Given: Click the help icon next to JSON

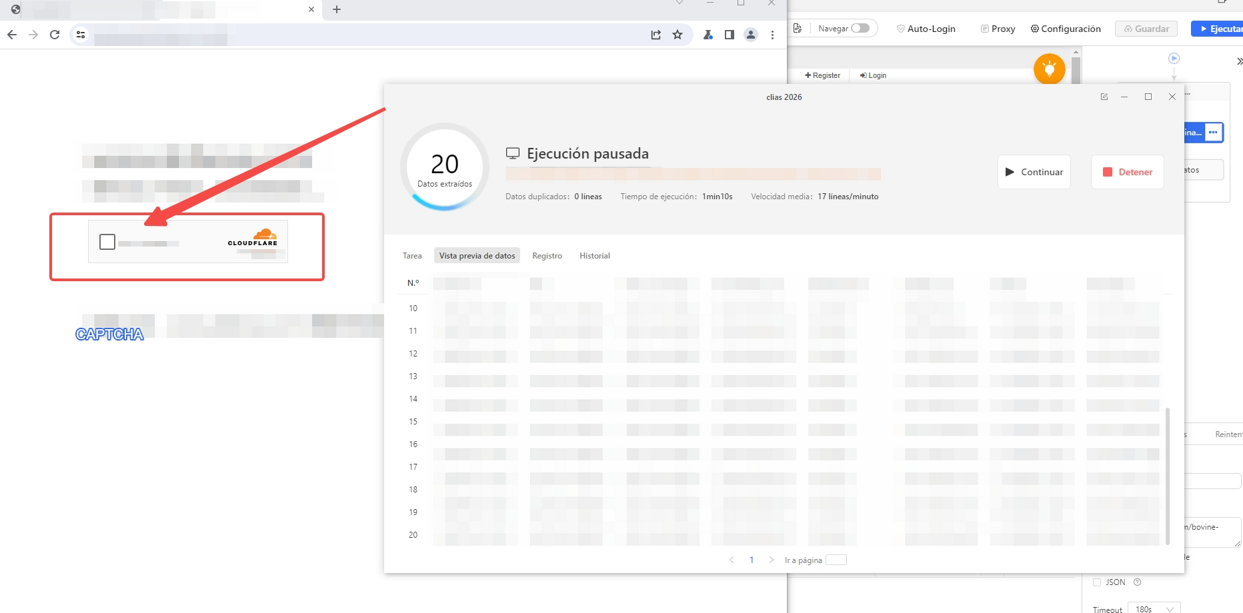Looking at the screenshot, I should coord(1138,582).
